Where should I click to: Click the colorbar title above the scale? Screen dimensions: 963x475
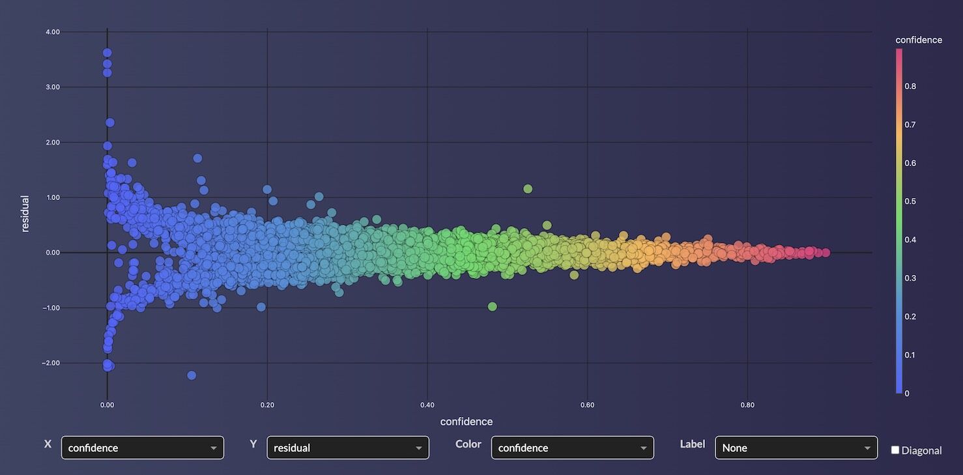[x=918, y=40]
